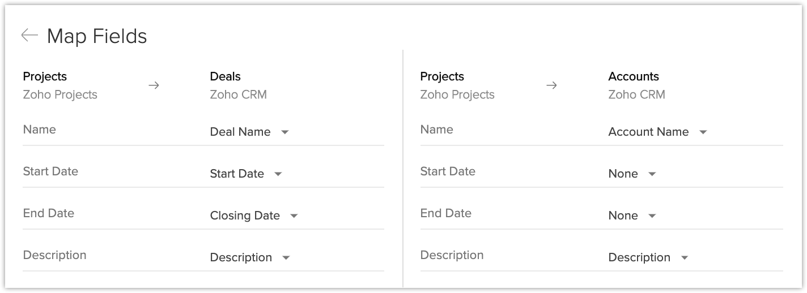Screen dimensions: 807x293
Task: Open the Closing Date dropdown
Action: tap(254, 216)
